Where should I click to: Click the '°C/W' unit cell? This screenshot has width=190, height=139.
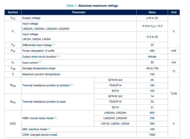pos(174,94)
